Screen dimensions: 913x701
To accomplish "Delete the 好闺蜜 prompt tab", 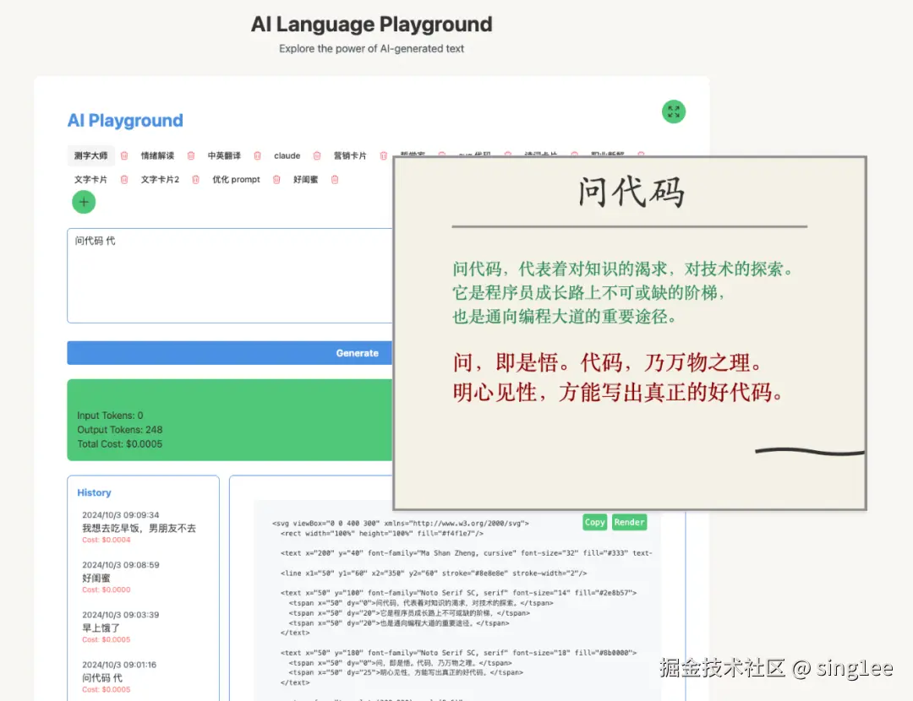I will click(335, 180).
